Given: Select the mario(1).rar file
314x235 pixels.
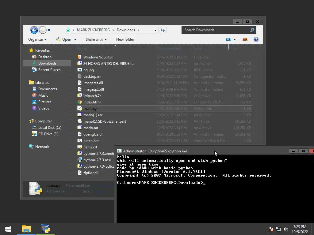Looking at the screenshot, I should (90, 115).
